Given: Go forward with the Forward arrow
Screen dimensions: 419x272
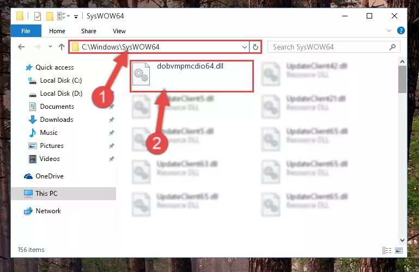Looking at the screenshot, I should [x=38, y=47].
